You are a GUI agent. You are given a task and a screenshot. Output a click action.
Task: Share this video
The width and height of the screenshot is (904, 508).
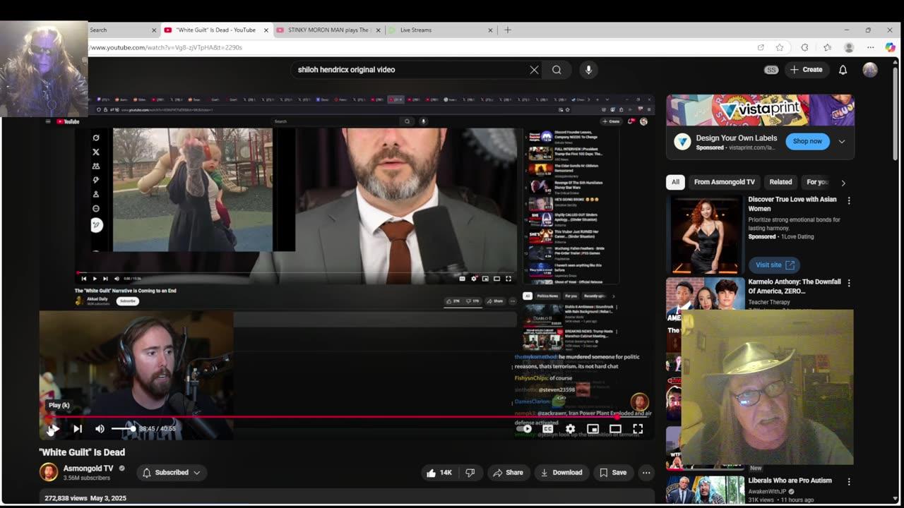pyautogui.click(x=509, y=473)
